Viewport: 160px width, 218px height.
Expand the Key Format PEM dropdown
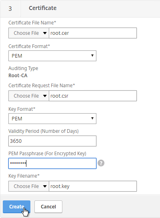52,118
